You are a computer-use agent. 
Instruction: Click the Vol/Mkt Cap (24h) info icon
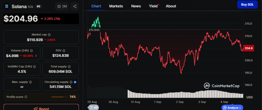[34, 67]
